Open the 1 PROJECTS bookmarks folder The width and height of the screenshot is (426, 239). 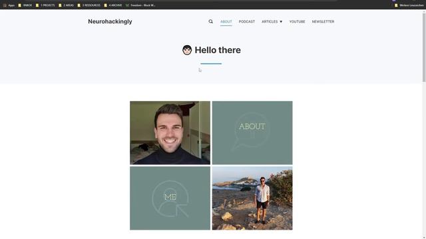pyautogui.click(x=45, y=5)
